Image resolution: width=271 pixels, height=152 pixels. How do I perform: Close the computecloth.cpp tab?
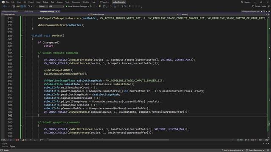coord(59,11)
